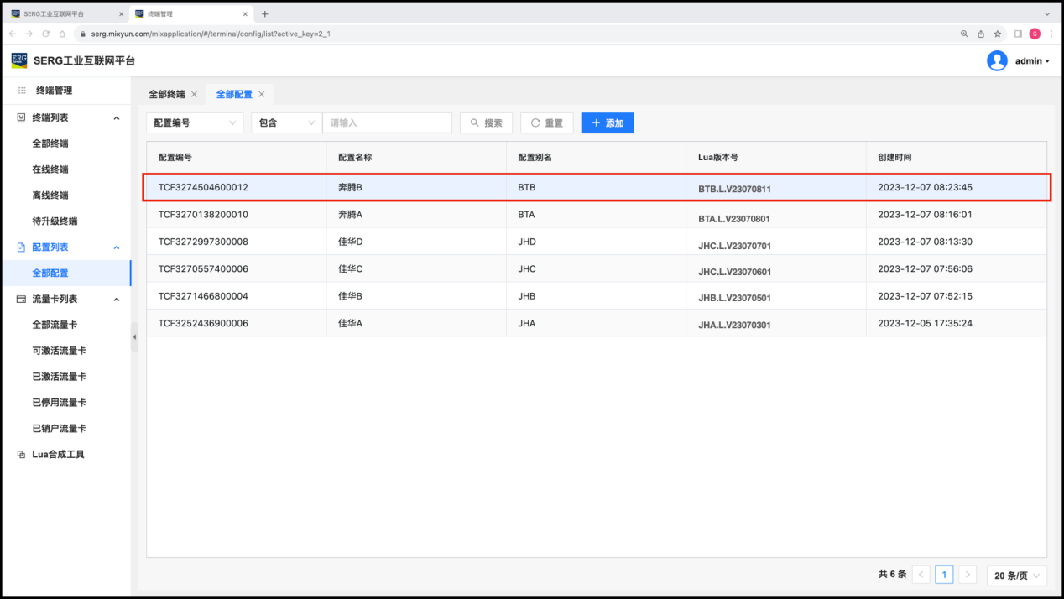This screenshot has width=1064, height=599.
Task: Close the 全部配置 tab with its X
Action: tap(262, 94)
